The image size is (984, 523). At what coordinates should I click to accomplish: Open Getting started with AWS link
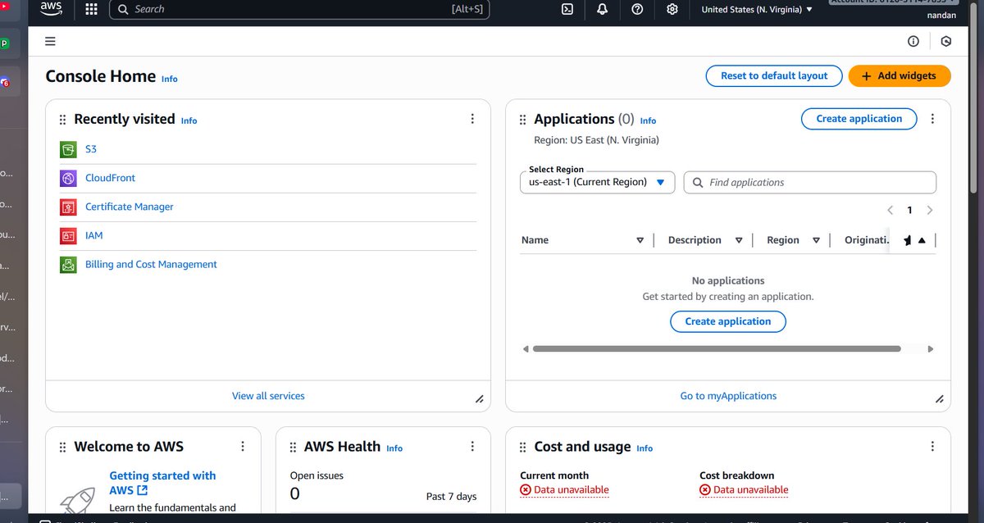coord(162,483)
